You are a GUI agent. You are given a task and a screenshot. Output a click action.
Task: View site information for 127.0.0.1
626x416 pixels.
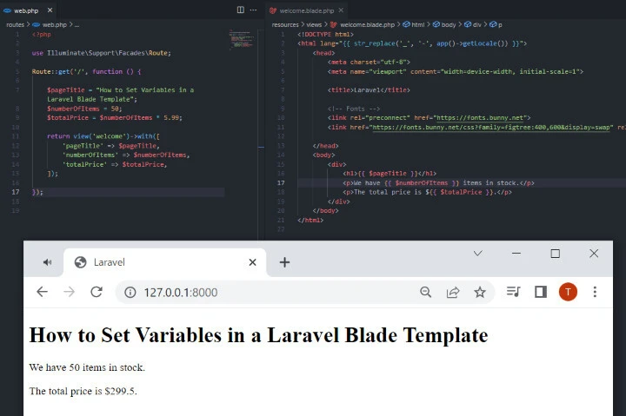(x=130, y=293)
